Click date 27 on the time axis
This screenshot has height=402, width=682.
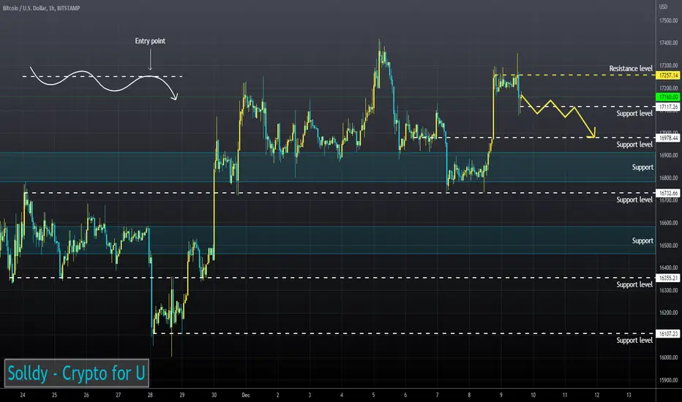119,395
